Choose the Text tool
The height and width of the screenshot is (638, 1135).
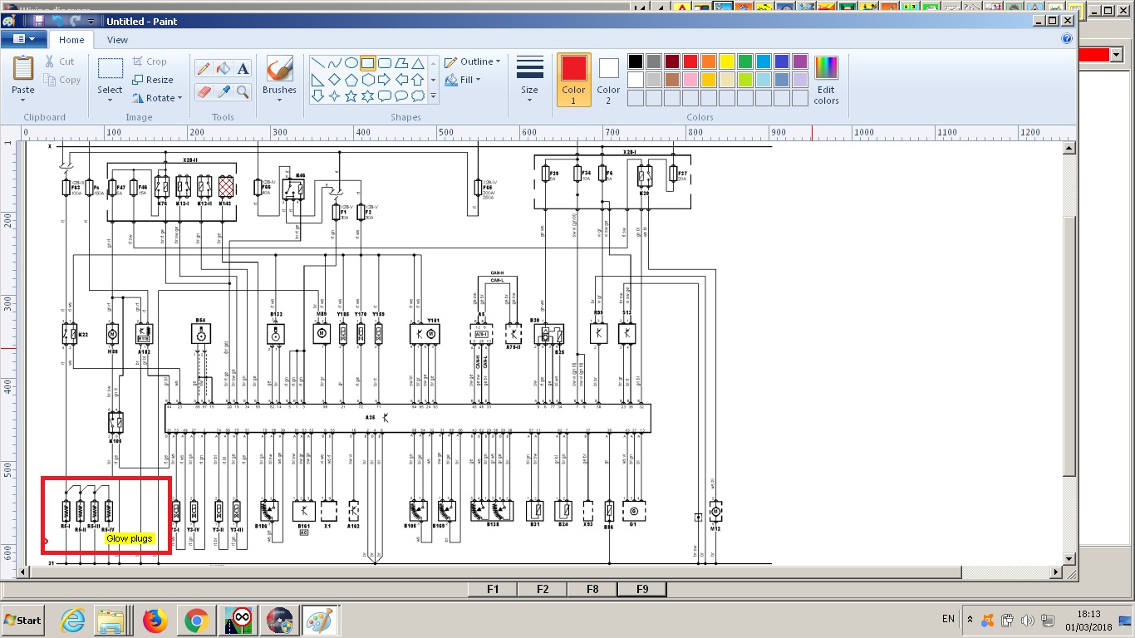pyautogui.click(x=243, y=69)
